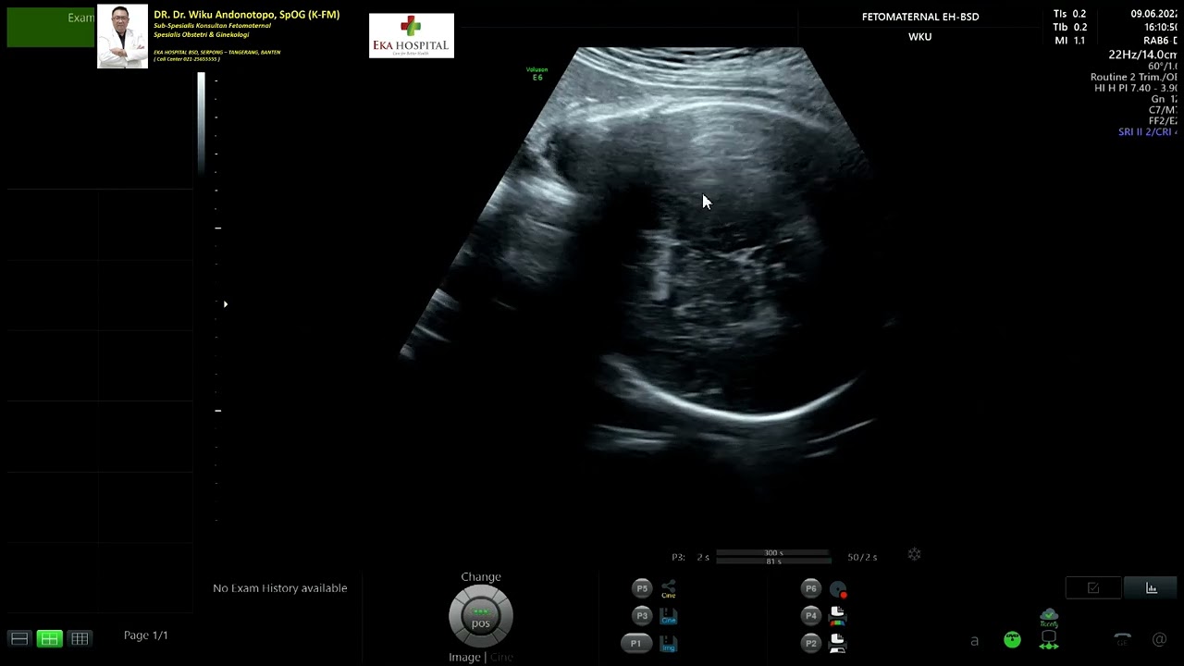
Task: Click the floppy Img save icon
Action: [668, 644]
